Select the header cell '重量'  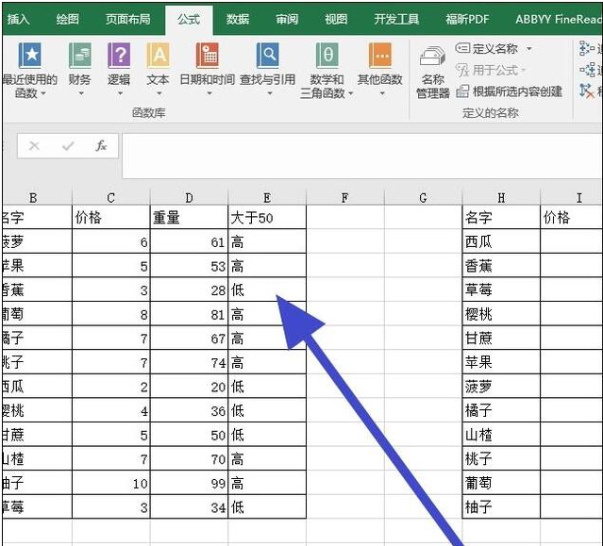pyautogui.click(x=189, y=218)
